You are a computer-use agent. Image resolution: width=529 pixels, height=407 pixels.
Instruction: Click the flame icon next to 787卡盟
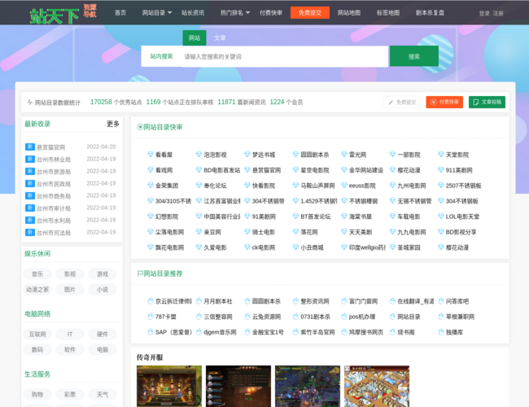click(151, 316)
